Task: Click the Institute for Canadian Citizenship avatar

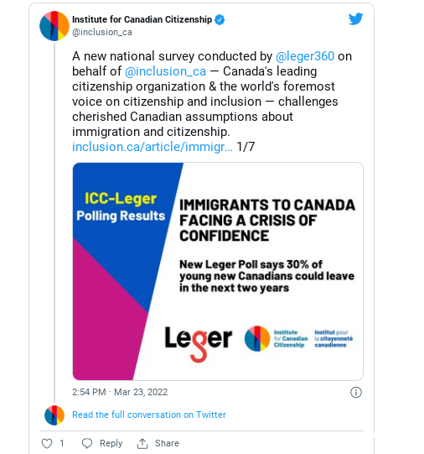Action: (x=54, y=26)
